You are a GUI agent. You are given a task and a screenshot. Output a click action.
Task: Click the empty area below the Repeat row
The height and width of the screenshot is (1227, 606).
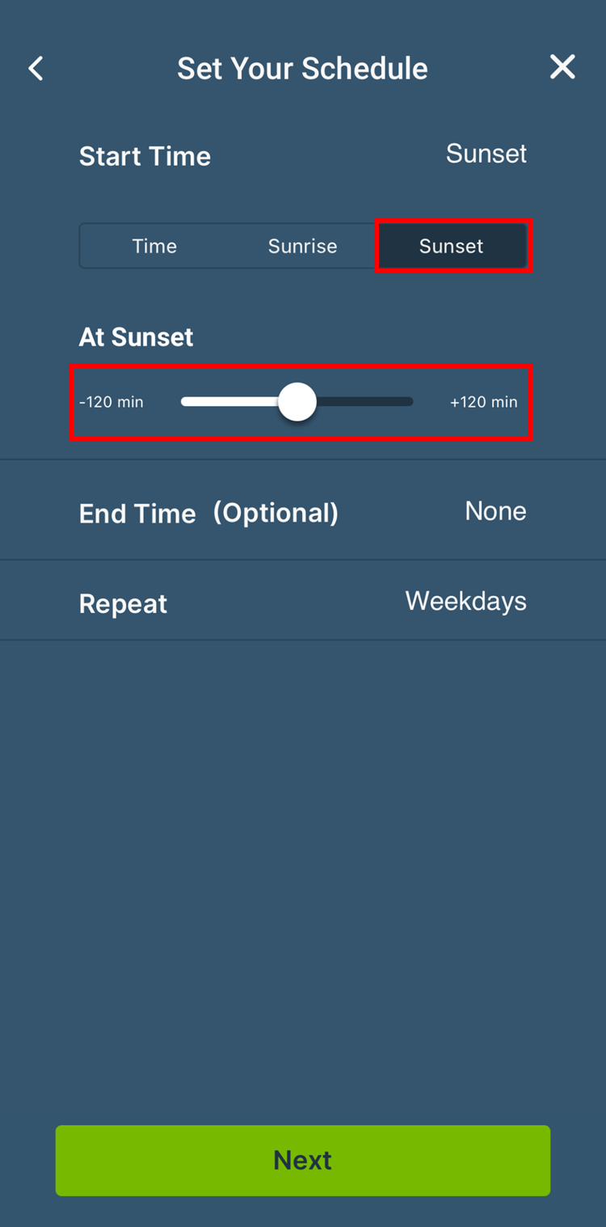coord(303,849)
